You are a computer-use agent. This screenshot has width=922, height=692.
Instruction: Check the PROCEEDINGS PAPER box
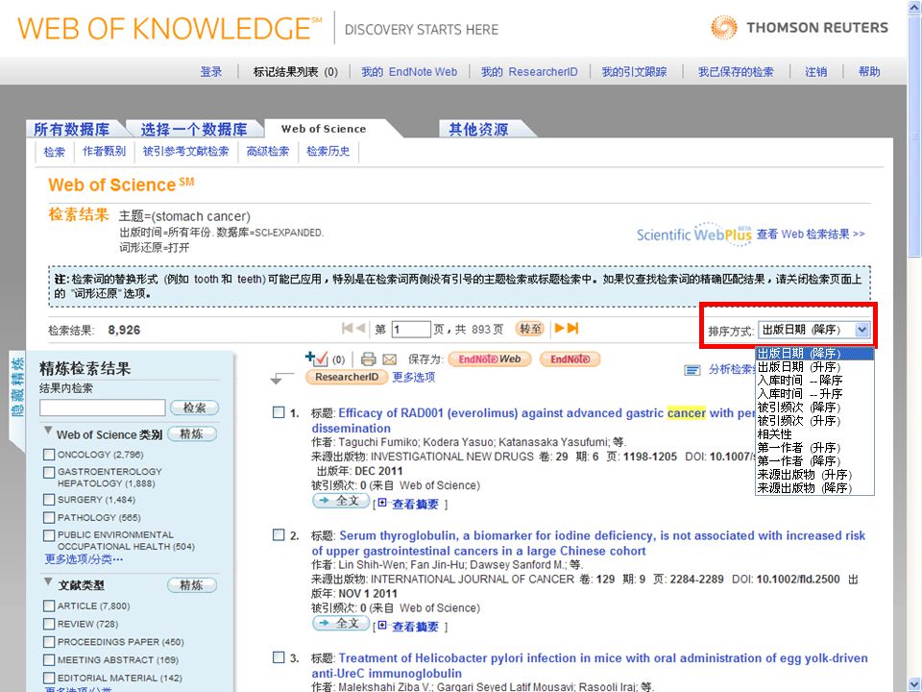(49, 642)
